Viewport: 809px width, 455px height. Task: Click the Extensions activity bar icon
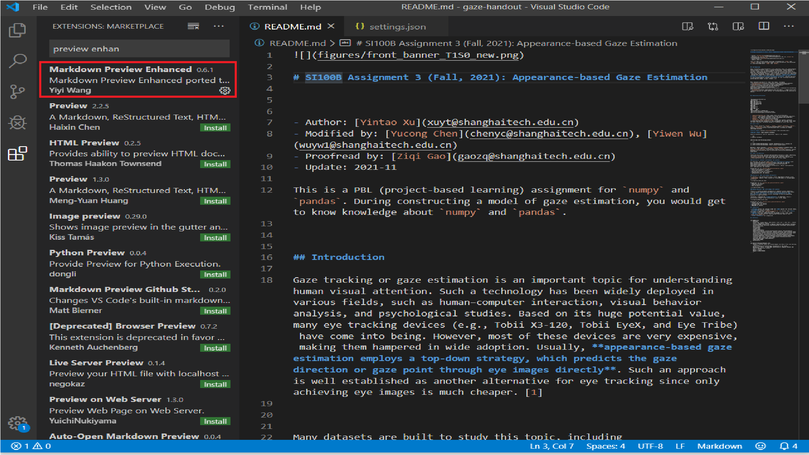[17, 154]
